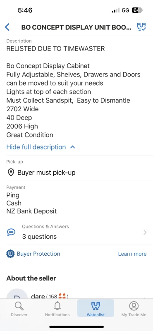The image size is (153, 331).
Task: Switch to the Discover tab
Action: 19,309
